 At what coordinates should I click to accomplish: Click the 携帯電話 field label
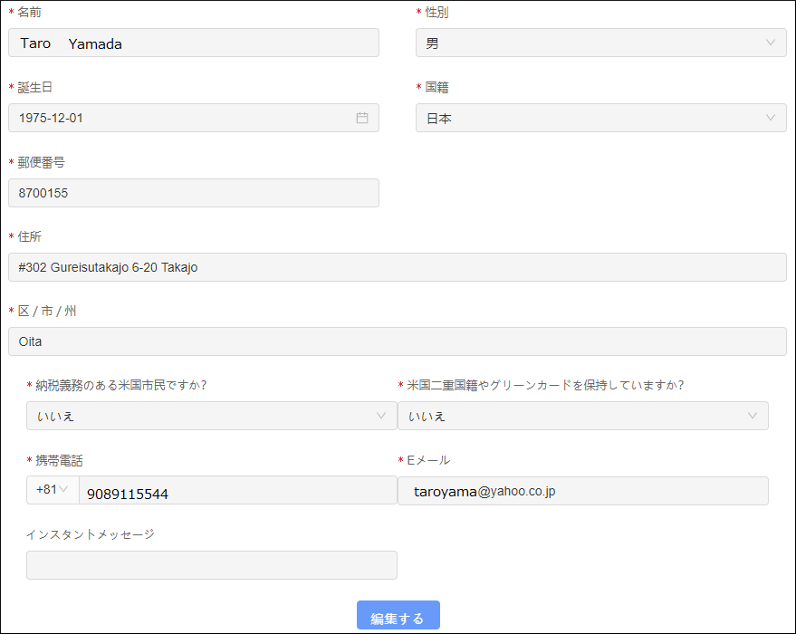pos(61,460)
